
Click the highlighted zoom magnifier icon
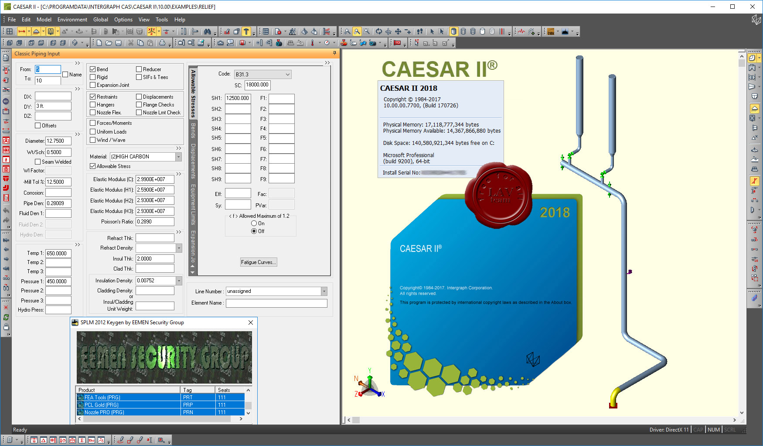pyautogui.click(x=357, y=31)
